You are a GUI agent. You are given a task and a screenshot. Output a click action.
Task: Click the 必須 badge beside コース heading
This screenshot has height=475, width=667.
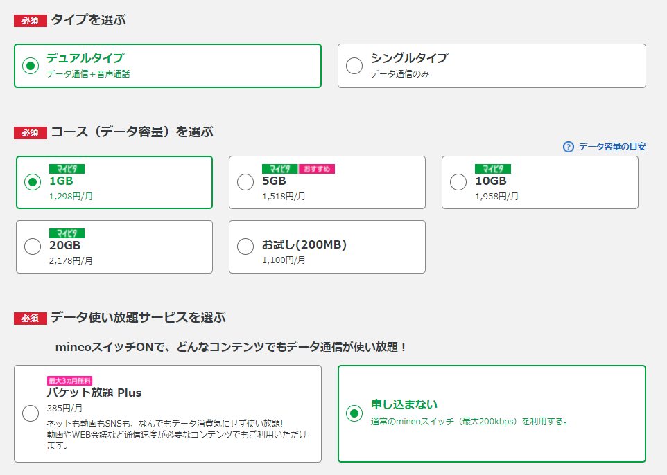tap(30, 133)
